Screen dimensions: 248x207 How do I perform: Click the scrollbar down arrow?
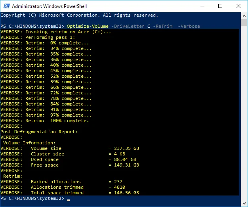point(244,203)
